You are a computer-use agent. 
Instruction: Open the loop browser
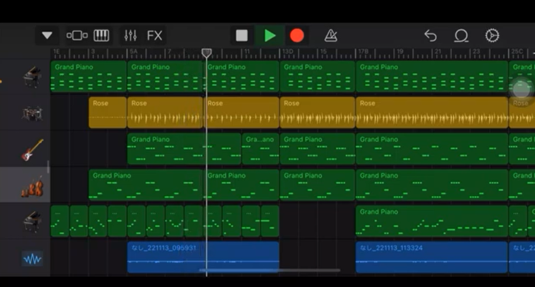coord(461,35)
